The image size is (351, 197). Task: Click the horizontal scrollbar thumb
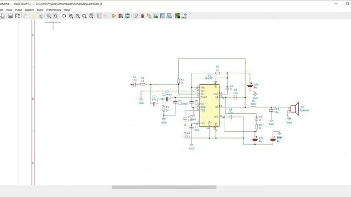point(164,187)
